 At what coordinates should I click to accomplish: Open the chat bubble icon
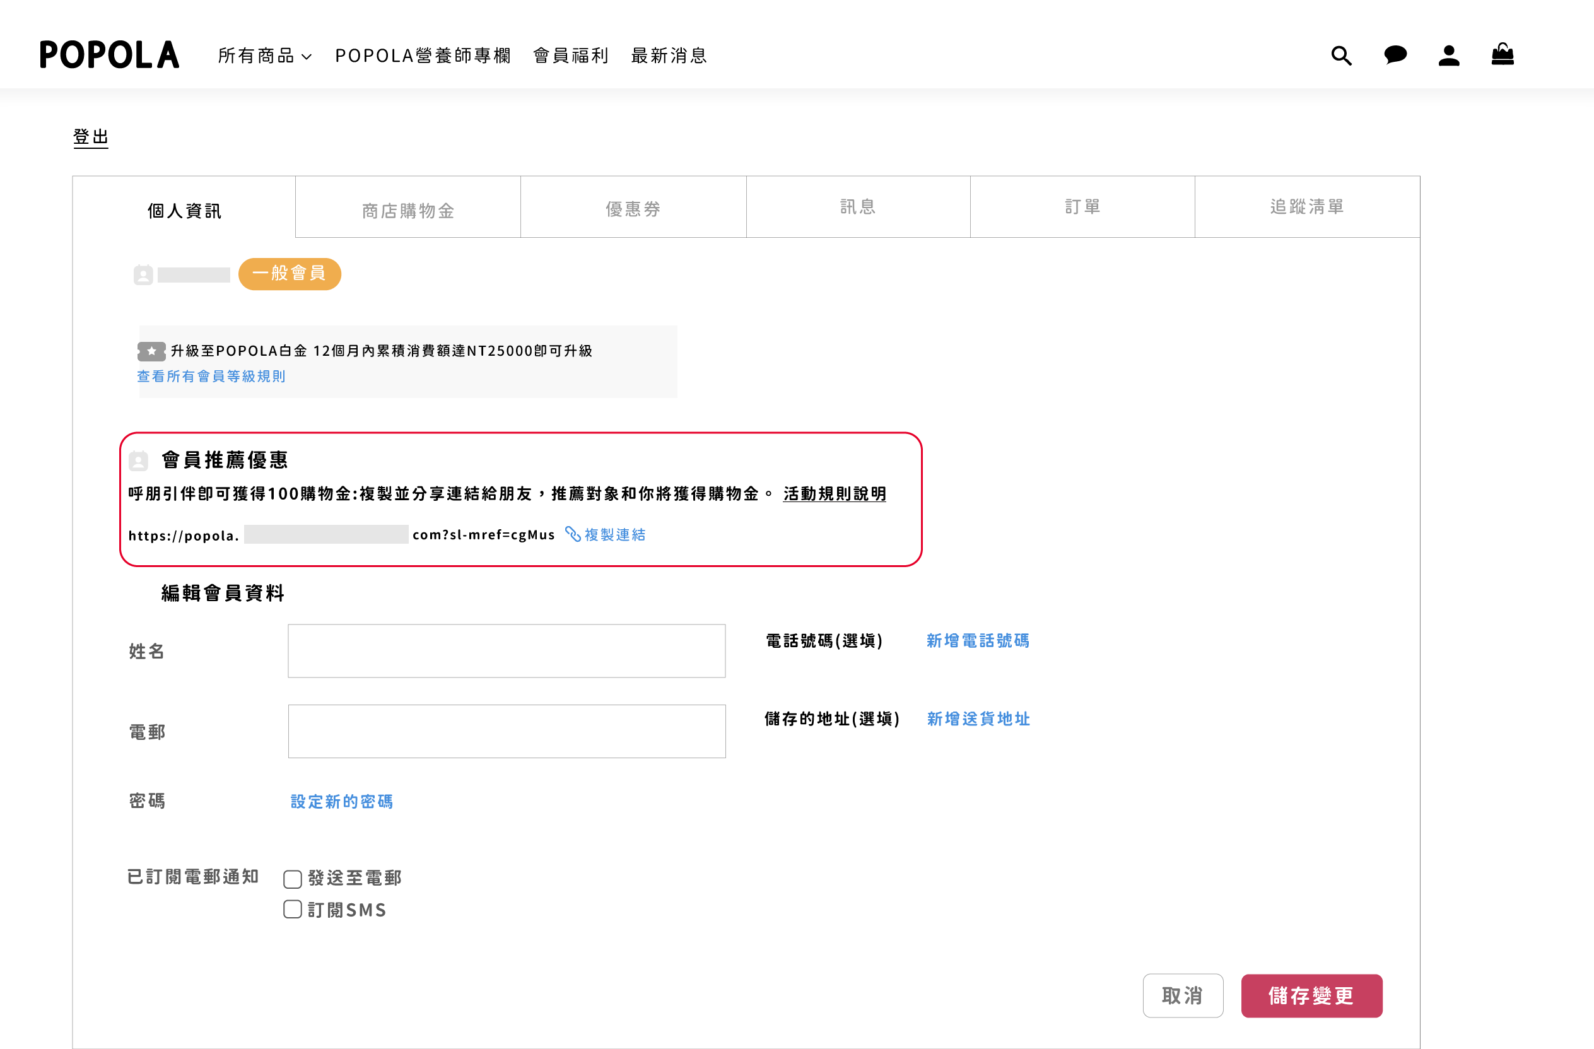pos(1395,55)
